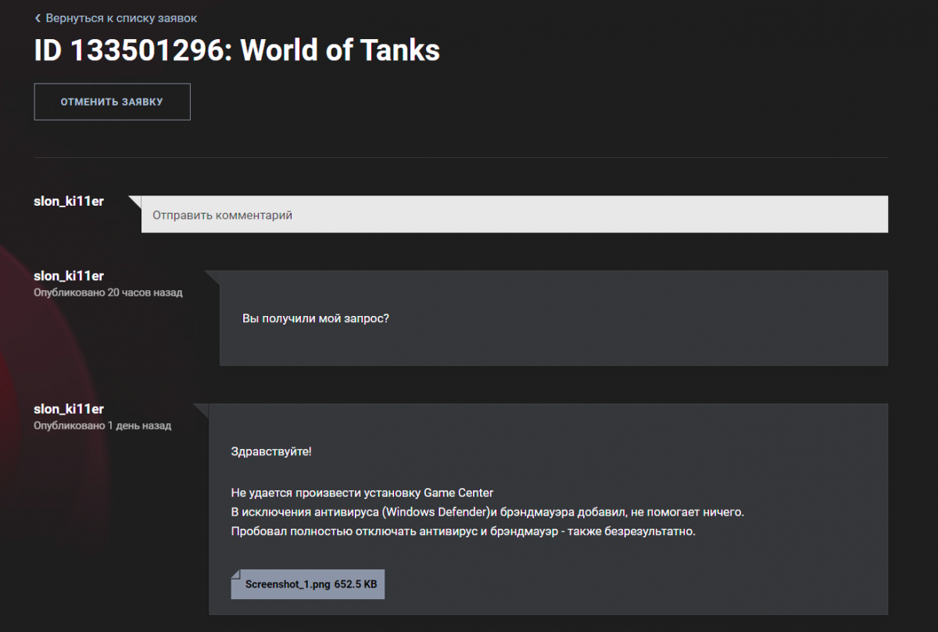The height and width of the screenshot is (632, 938).
Task: Click the line starting with "Пробовал полностью отключать"
Action: coord(463,532)
